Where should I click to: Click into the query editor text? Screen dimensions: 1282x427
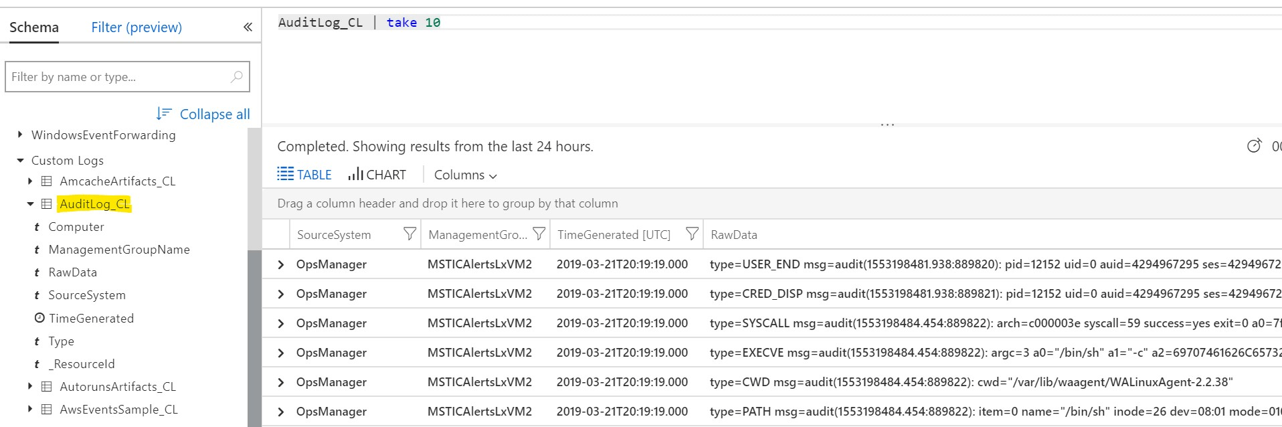tap(359, 23)
